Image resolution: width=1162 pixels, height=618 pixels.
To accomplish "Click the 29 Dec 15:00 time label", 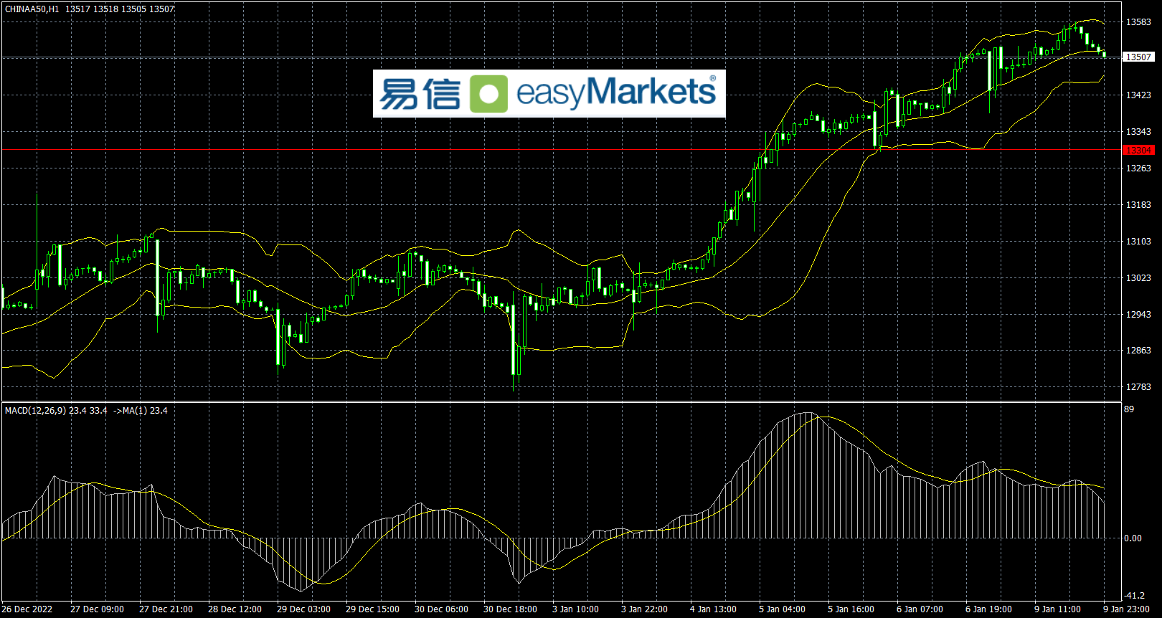I will tap(372, 609).
